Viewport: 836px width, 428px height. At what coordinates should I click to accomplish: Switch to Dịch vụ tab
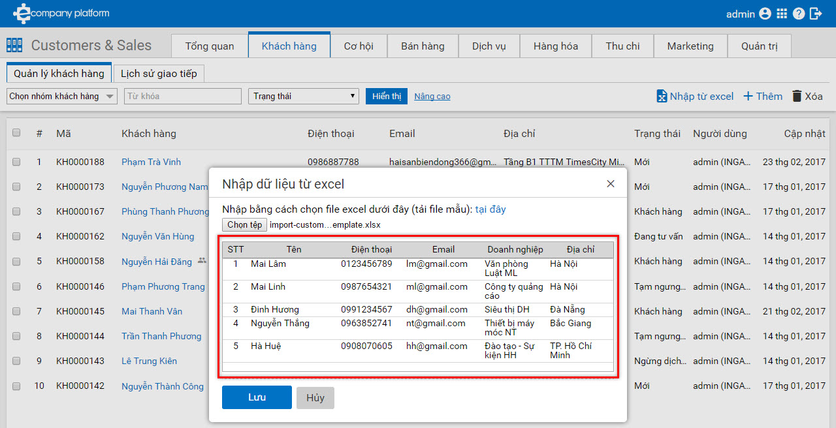489,46
